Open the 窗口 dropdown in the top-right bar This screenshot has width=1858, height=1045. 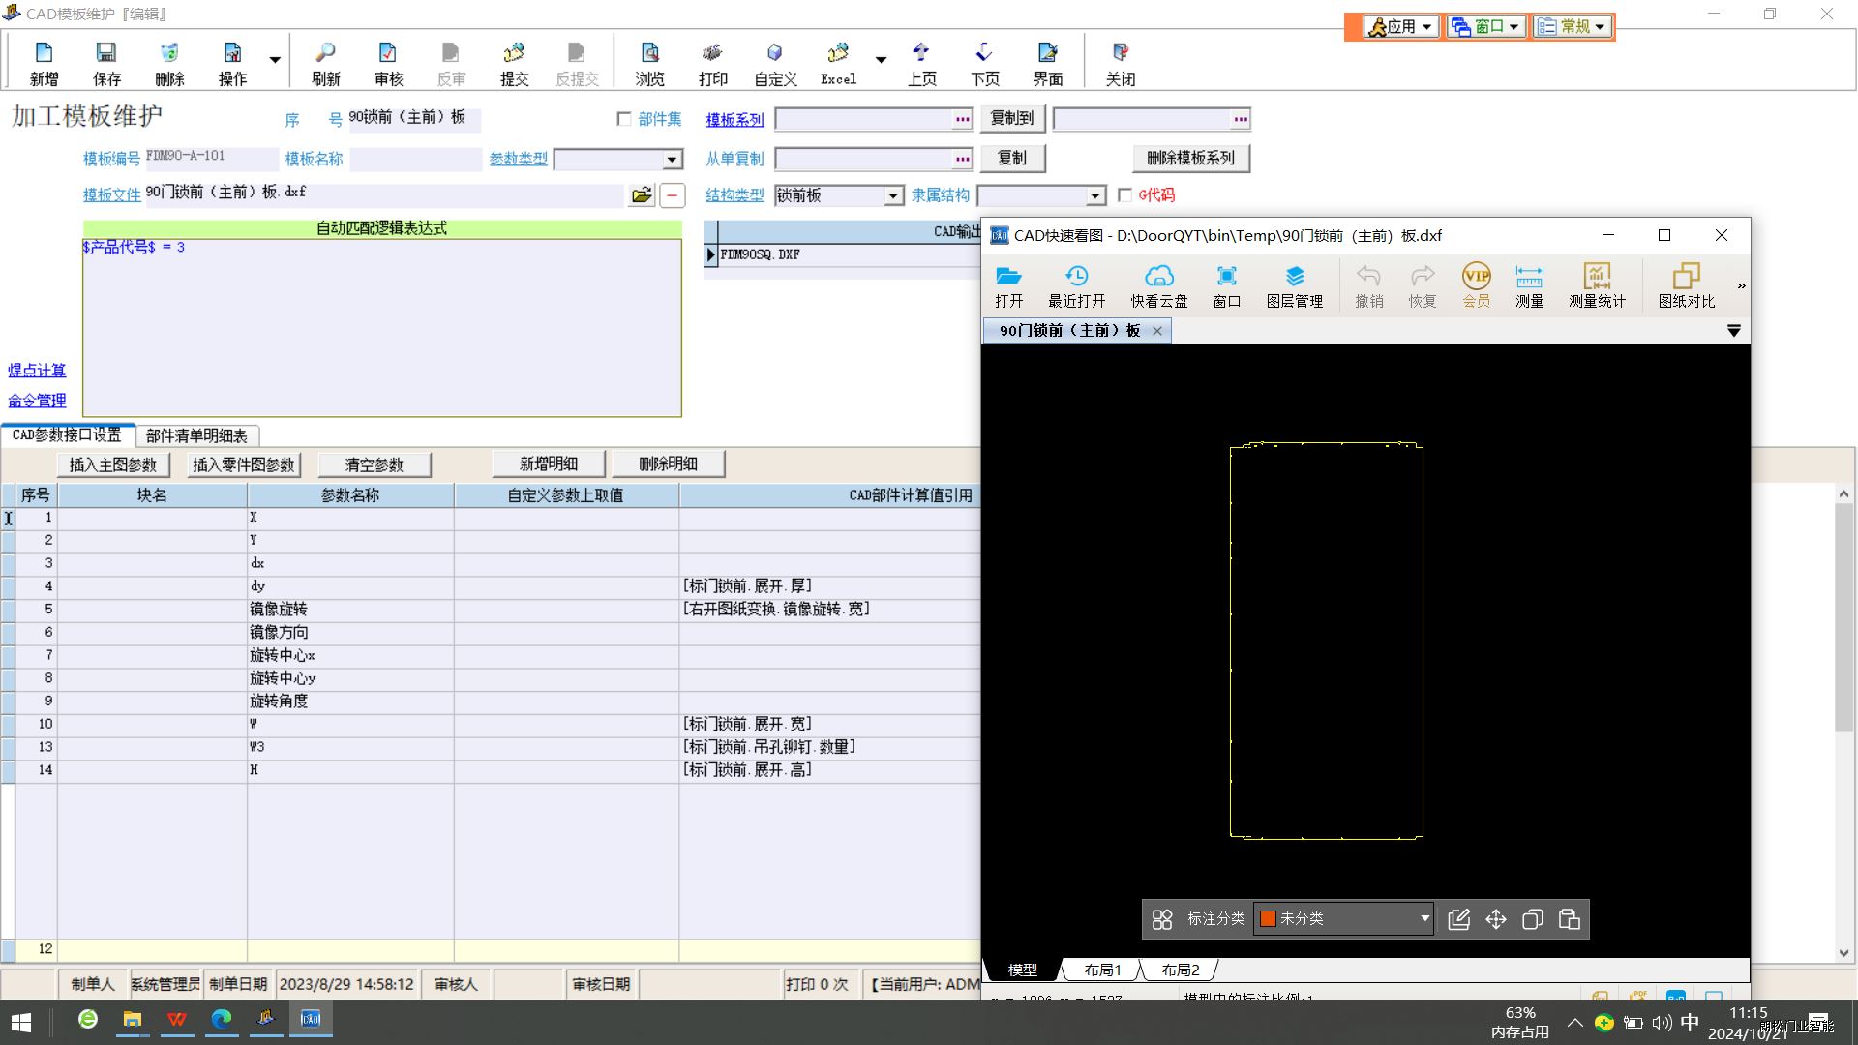1486,27
